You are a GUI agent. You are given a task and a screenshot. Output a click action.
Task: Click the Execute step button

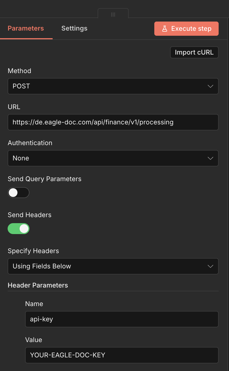pos(186,28)
